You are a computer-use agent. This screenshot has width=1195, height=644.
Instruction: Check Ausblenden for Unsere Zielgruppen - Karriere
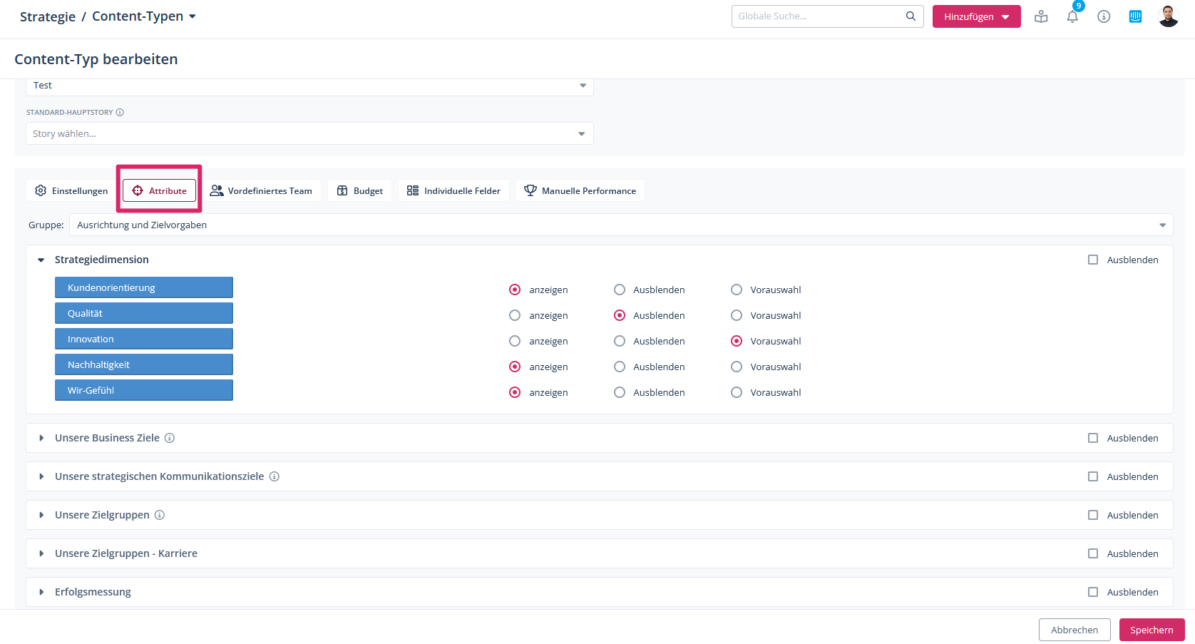[1093, 553]
